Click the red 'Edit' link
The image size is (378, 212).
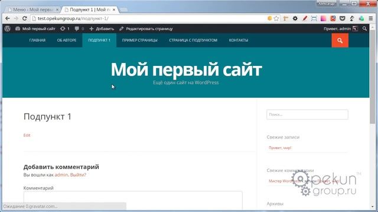pyautogui.click(x=27, y=135)
